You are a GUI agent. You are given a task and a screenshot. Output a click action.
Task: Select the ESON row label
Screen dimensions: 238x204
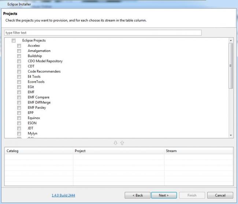[32, 123]
